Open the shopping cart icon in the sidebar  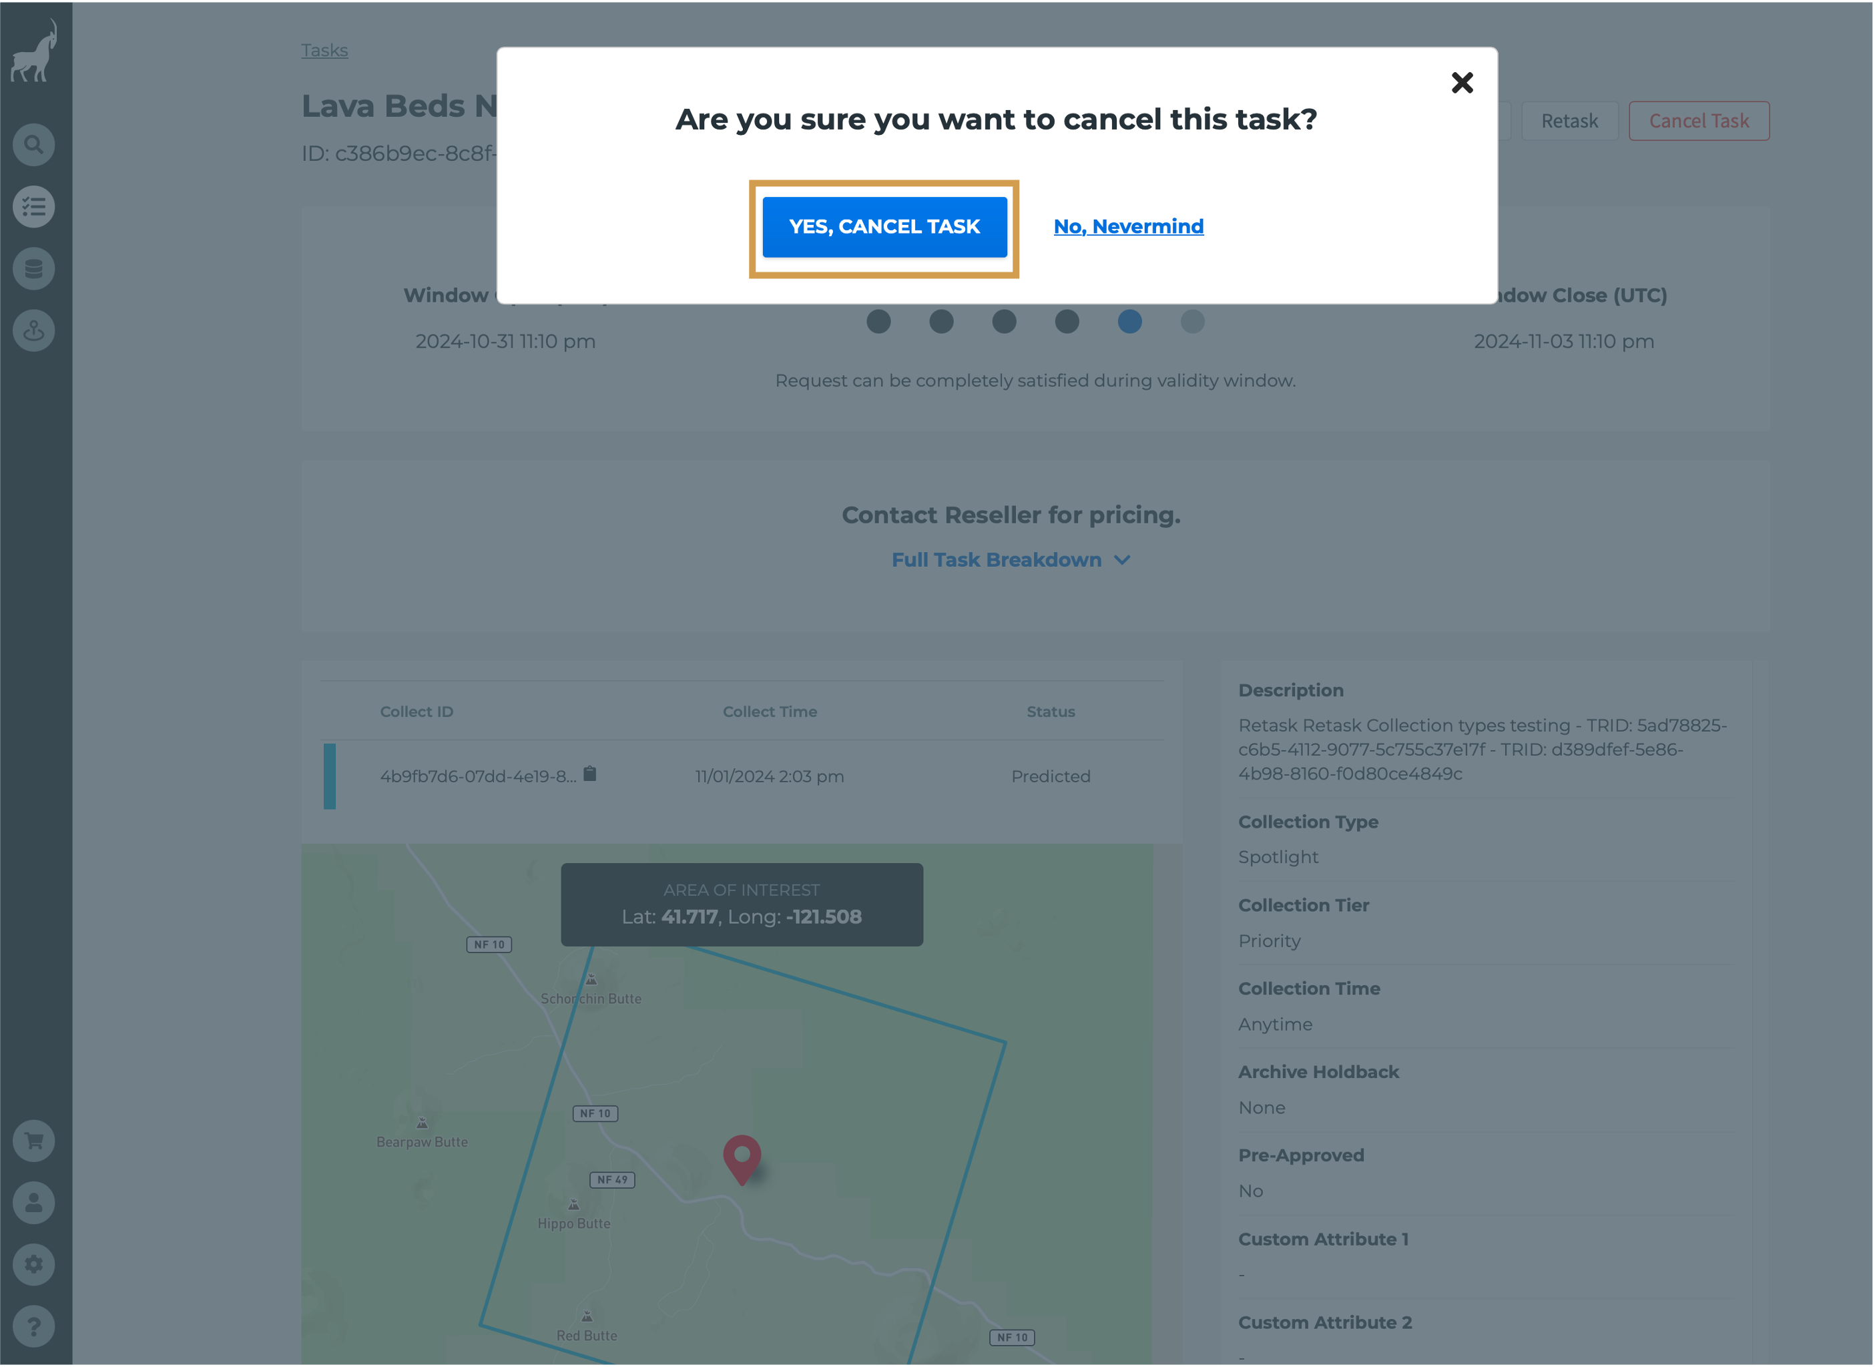[x=34, y=1142]
